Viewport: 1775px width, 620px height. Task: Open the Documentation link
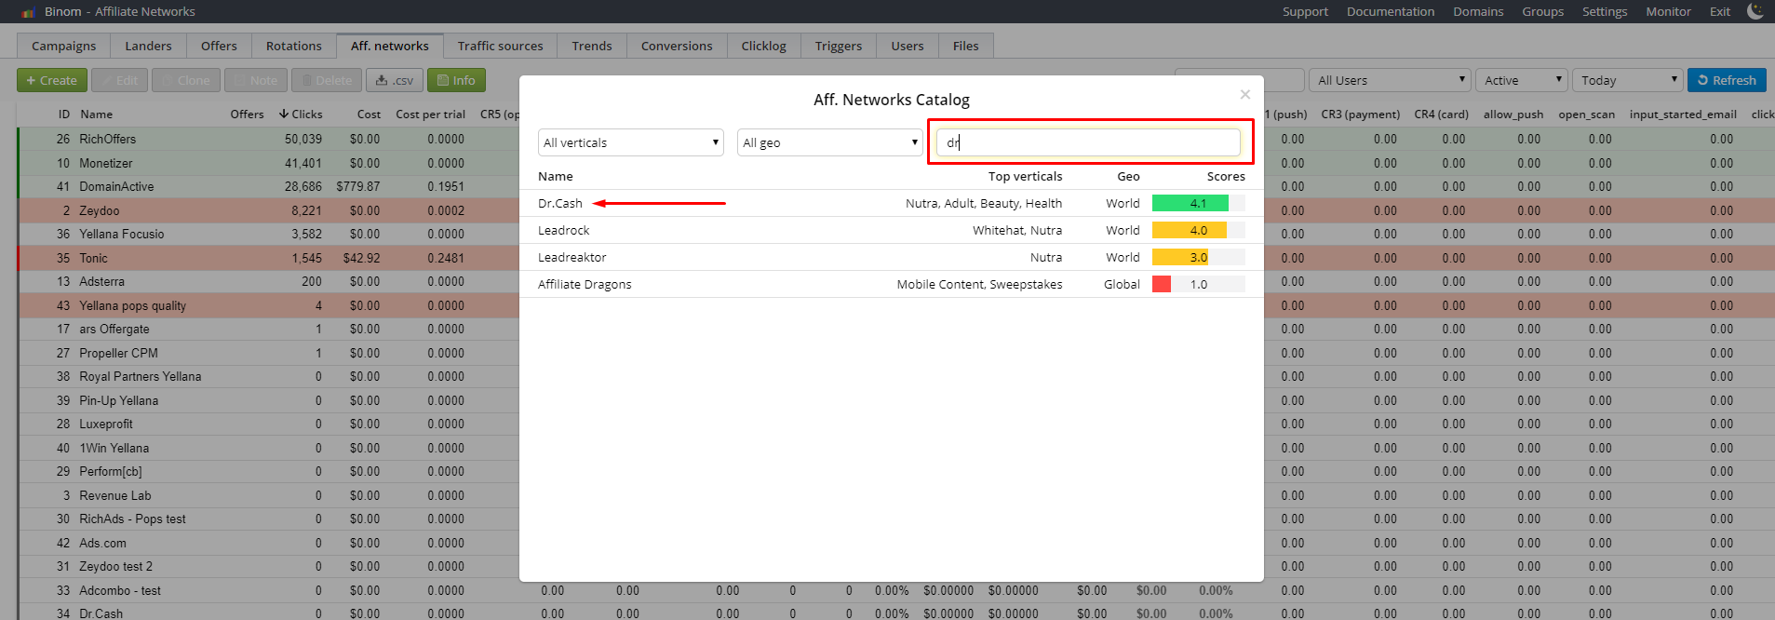click(1391, 11)
